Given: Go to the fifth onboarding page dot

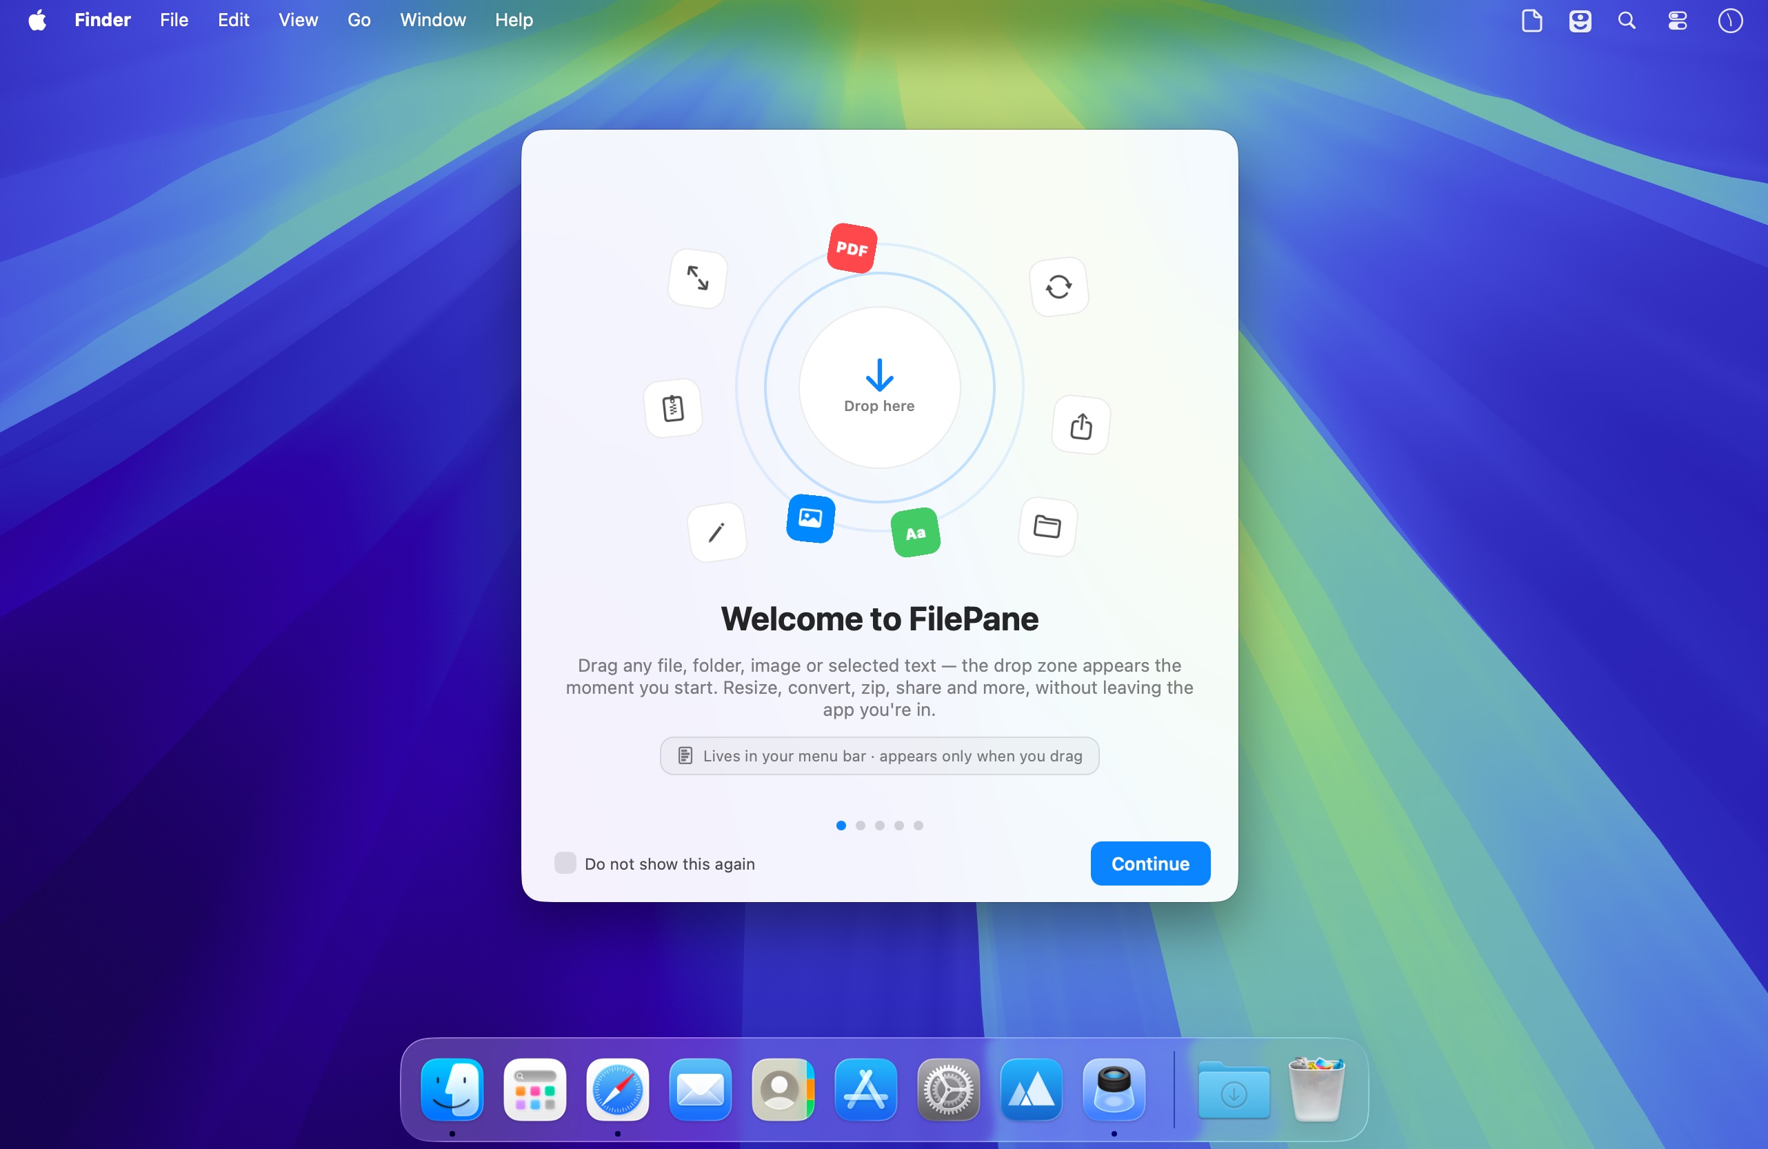Looking at the screenshot, I should pyautogui.click(x=918, y=825).
